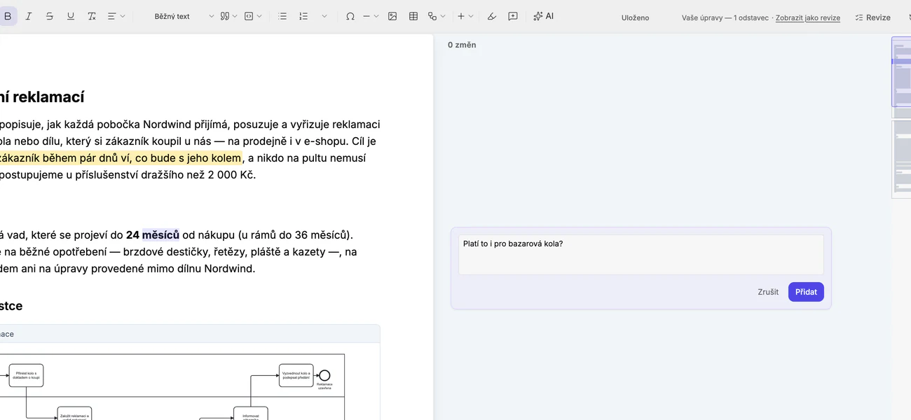Add a comment via toolbar icon
The height and width of the screenshot is (420, 911).
coord(513,16)
